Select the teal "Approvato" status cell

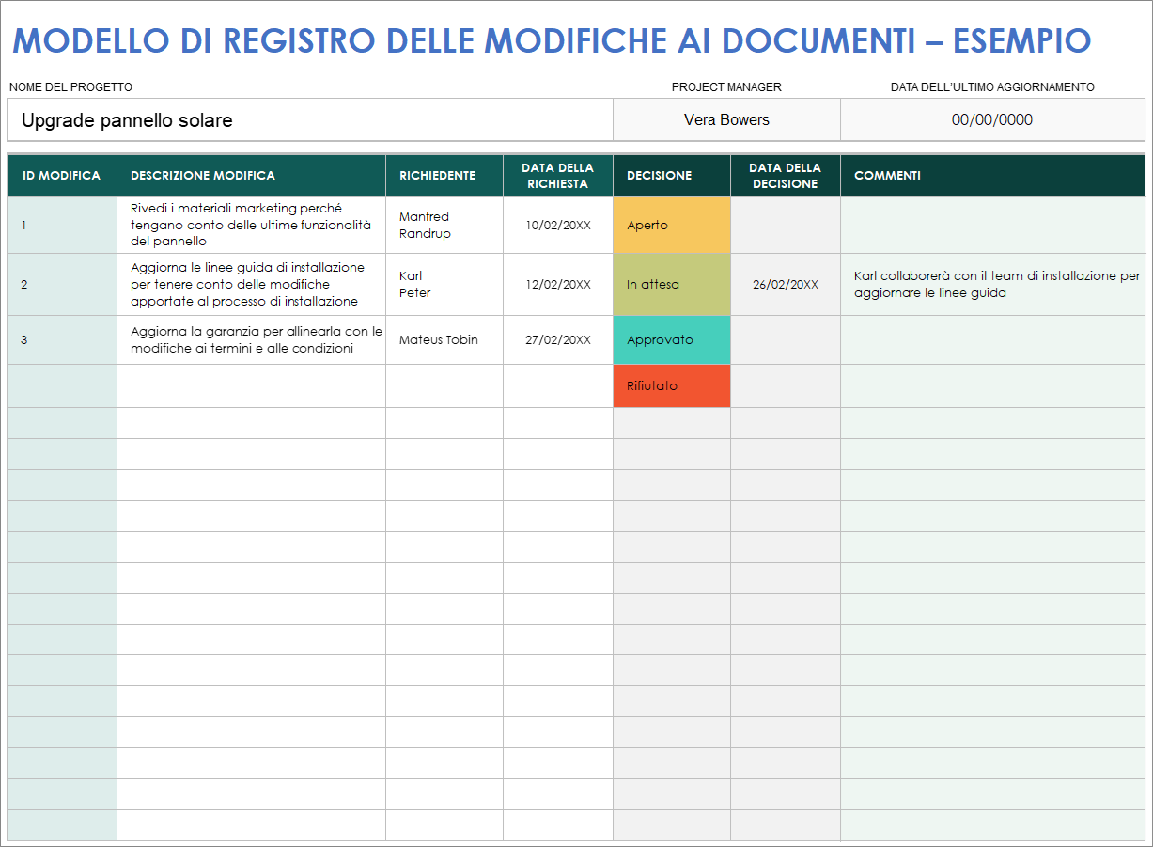pos(671,339)
